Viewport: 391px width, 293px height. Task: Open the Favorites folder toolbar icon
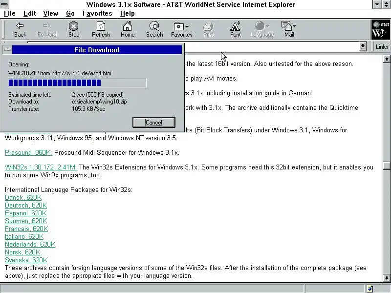click(178, 26)
